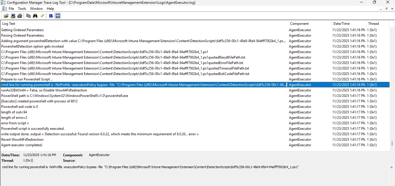This screenshot has height=186, width=395.
Task: Select the row ending in quotedResultFilePath.txt
Action: (x=195, y=57)
